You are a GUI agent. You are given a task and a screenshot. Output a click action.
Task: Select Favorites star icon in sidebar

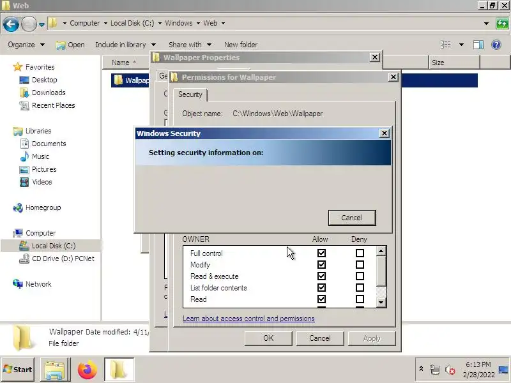18,67
